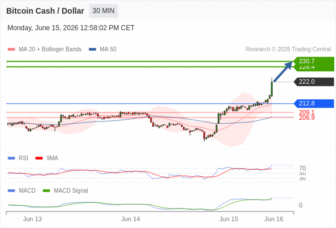The image size is (336, 228).
Task: Click the 9MA red legend swatch
Action: point(39,158)
